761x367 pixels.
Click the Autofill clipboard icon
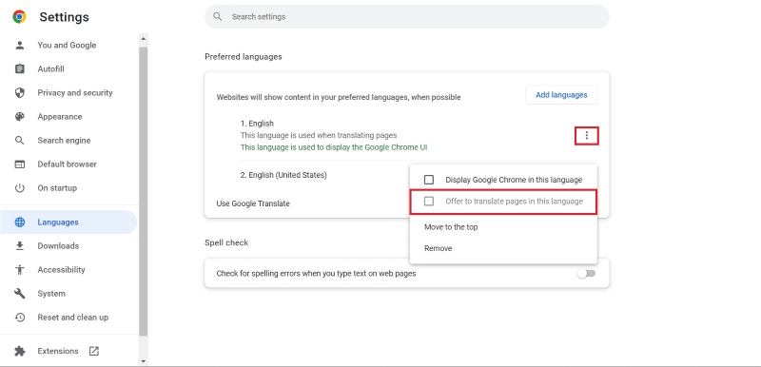pos(19,68)
